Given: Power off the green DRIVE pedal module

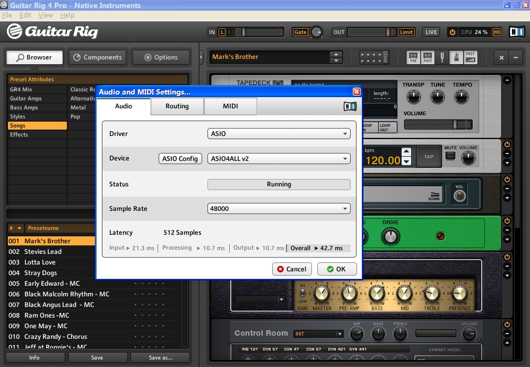Looking at the screenshot, I should [x=507, y=221].
